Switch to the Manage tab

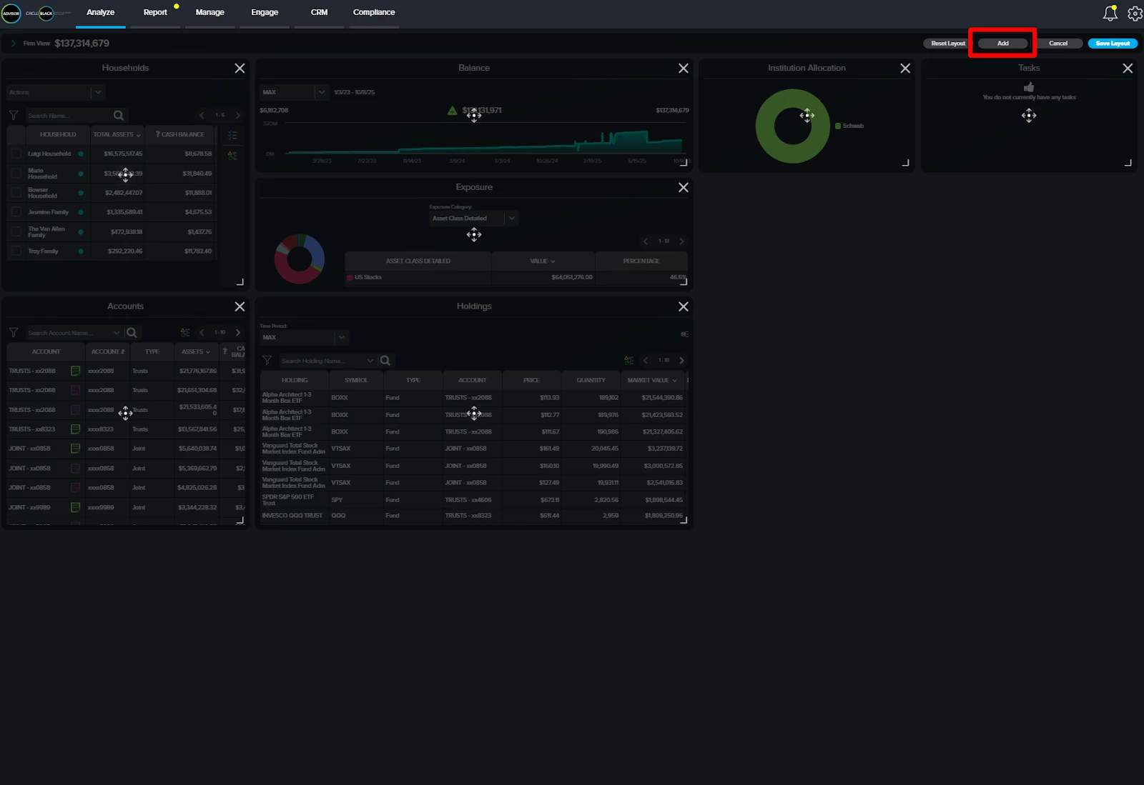[x=210, y=13]
